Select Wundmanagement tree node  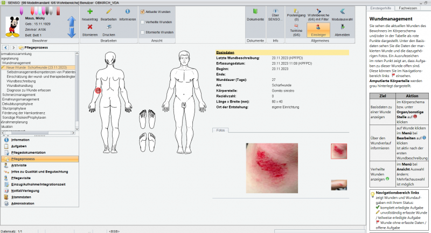click(x=17, y=63)
